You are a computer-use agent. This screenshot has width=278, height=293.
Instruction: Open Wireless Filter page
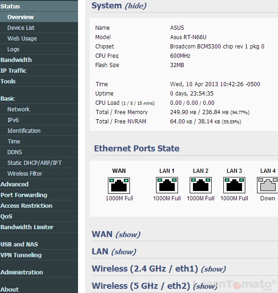[x=39, y=173]
